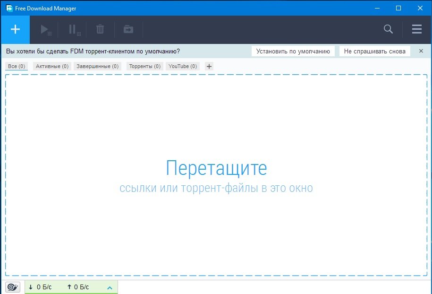
Task: Minimize the Free Download Manager window
Action: 377,9
